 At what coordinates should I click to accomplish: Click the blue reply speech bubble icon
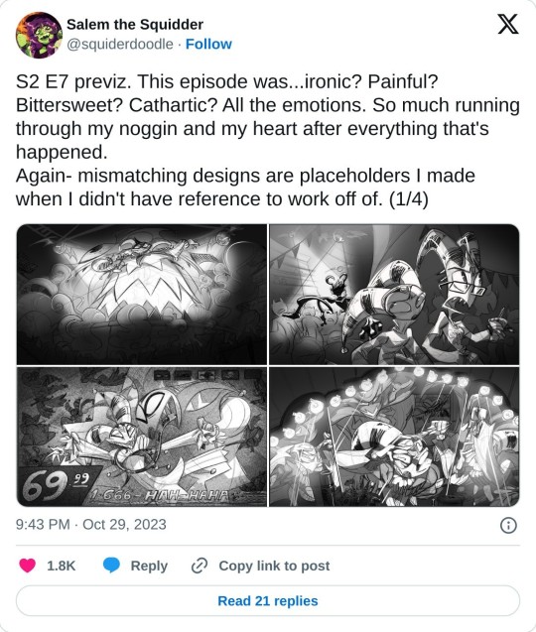point(111,566)
